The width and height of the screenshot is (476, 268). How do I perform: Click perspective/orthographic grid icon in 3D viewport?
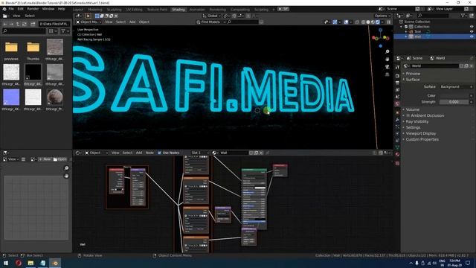(387, 74)
